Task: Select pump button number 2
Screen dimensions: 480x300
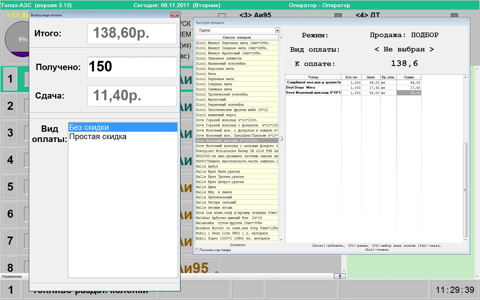Action: point(10,106)
